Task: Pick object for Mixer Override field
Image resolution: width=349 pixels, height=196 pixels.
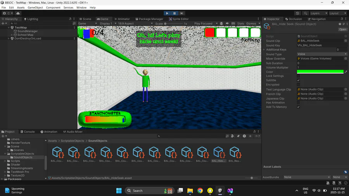Action: point(346,58)
